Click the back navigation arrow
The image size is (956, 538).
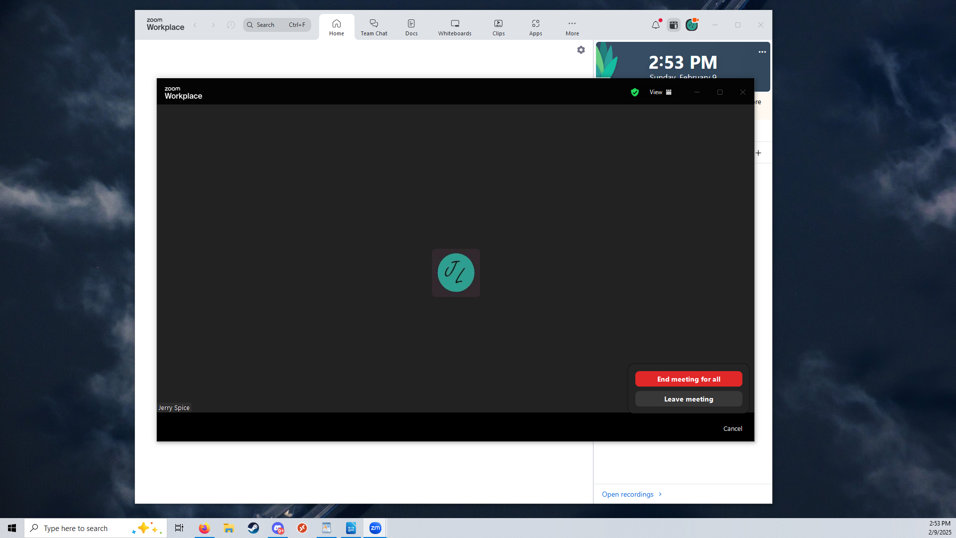195,25
